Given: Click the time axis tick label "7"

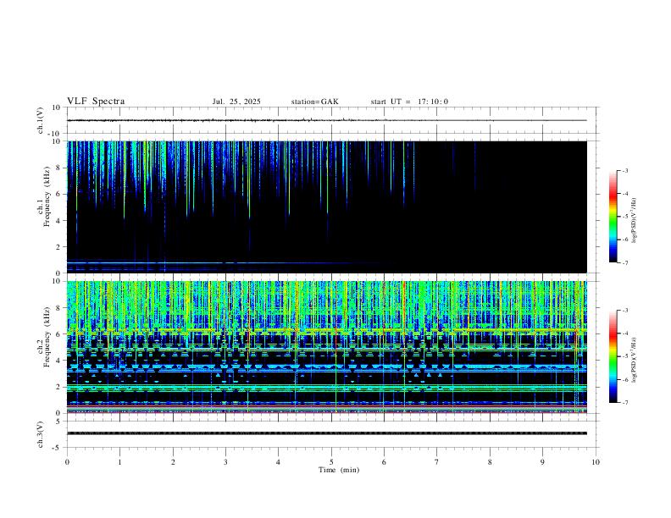Looking at the screenshot, I should click(437, 462).
